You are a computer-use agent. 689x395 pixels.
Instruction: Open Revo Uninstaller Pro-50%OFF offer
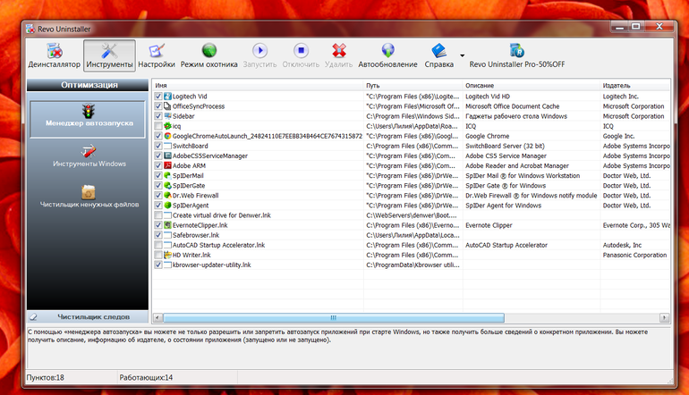pos(517,55)
